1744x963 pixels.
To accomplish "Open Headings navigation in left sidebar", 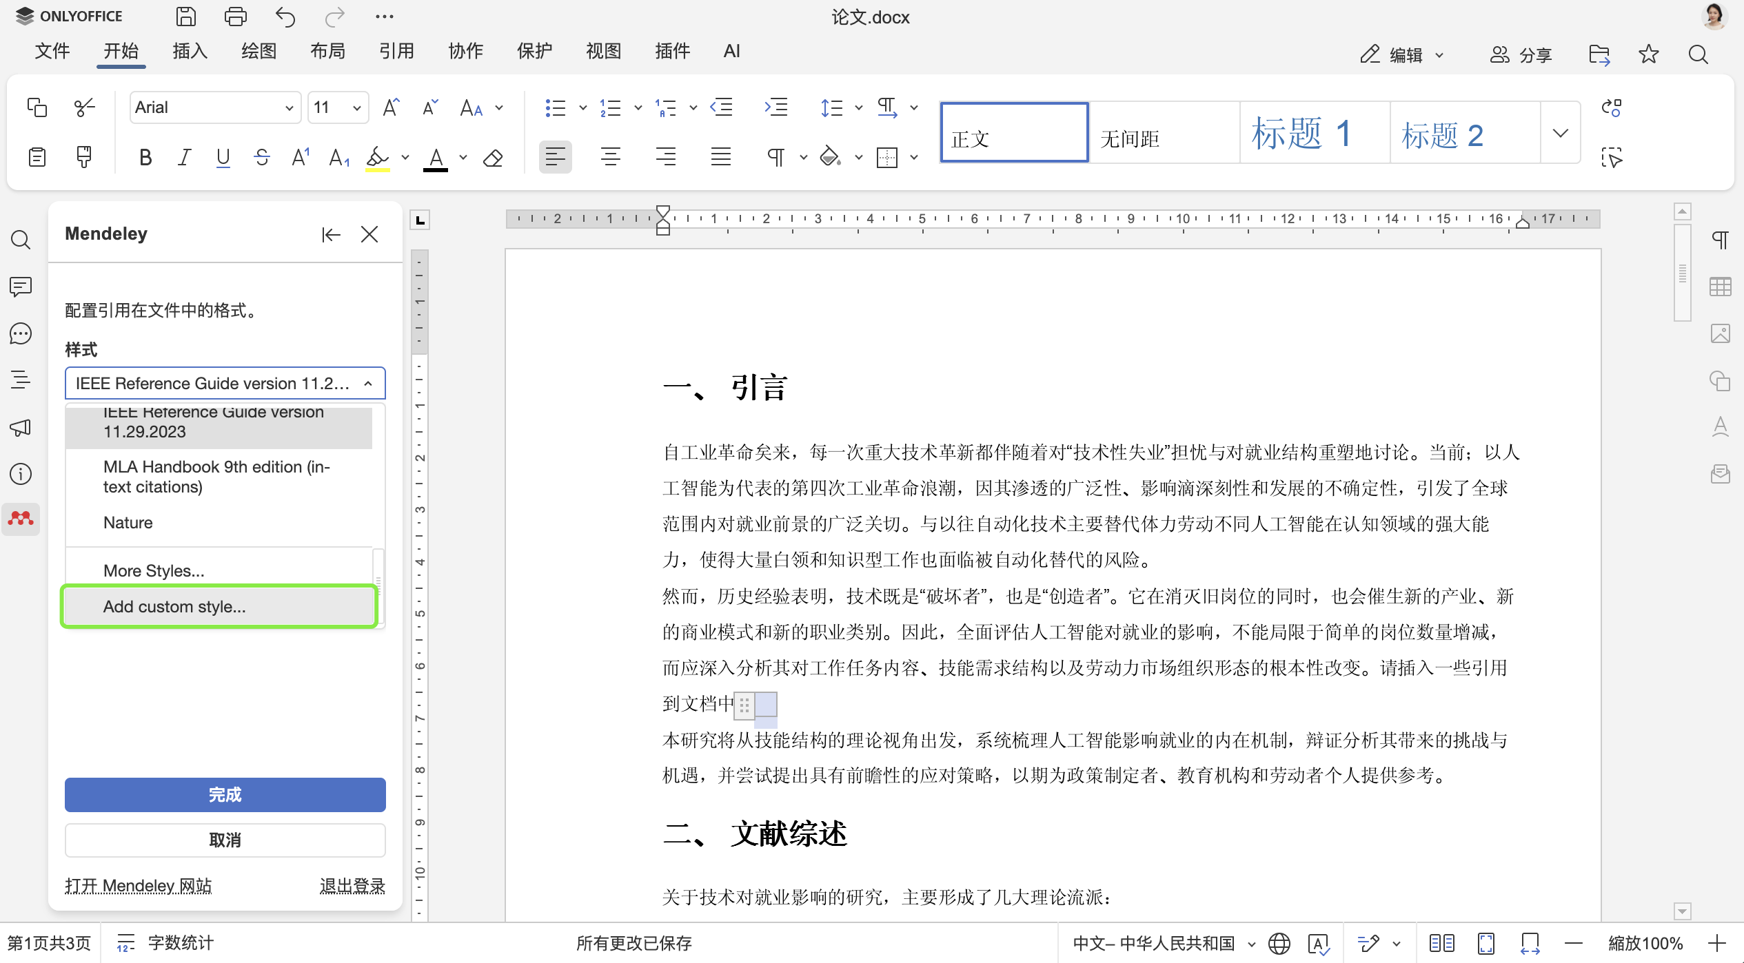I will (21, 380).
